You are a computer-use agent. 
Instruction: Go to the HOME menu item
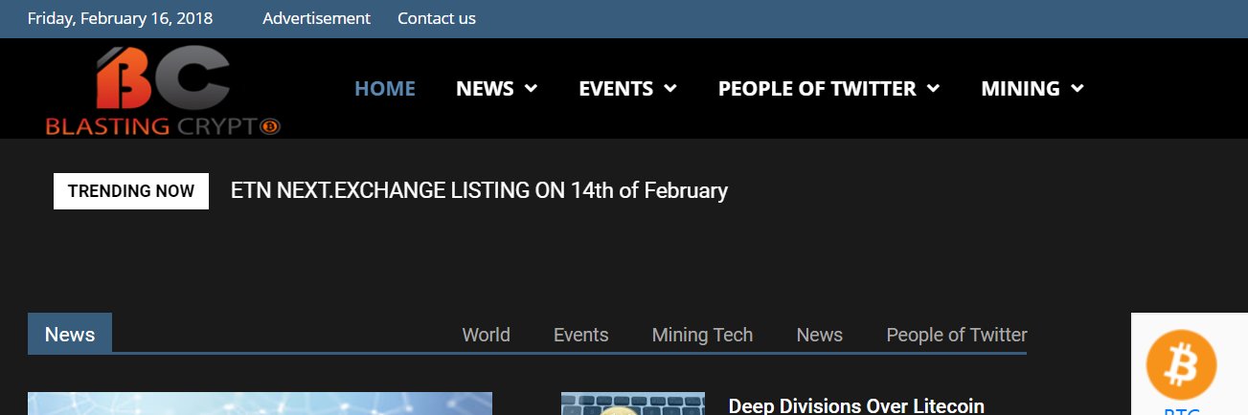click(385, 89)
